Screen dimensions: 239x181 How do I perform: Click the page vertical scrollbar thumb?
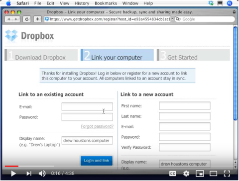pos(236,73)
